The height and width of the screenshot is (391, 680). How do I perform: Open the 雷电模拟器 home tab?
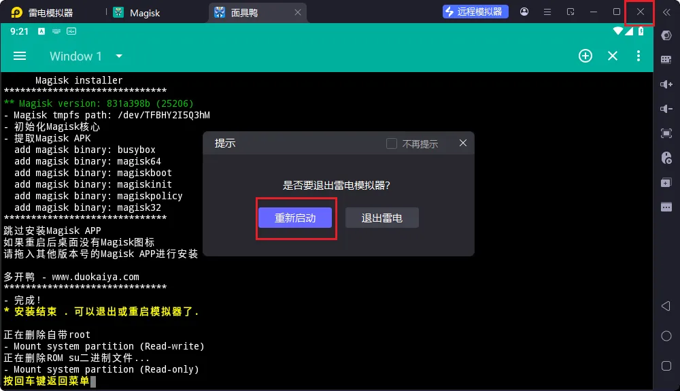click(42, 12)
